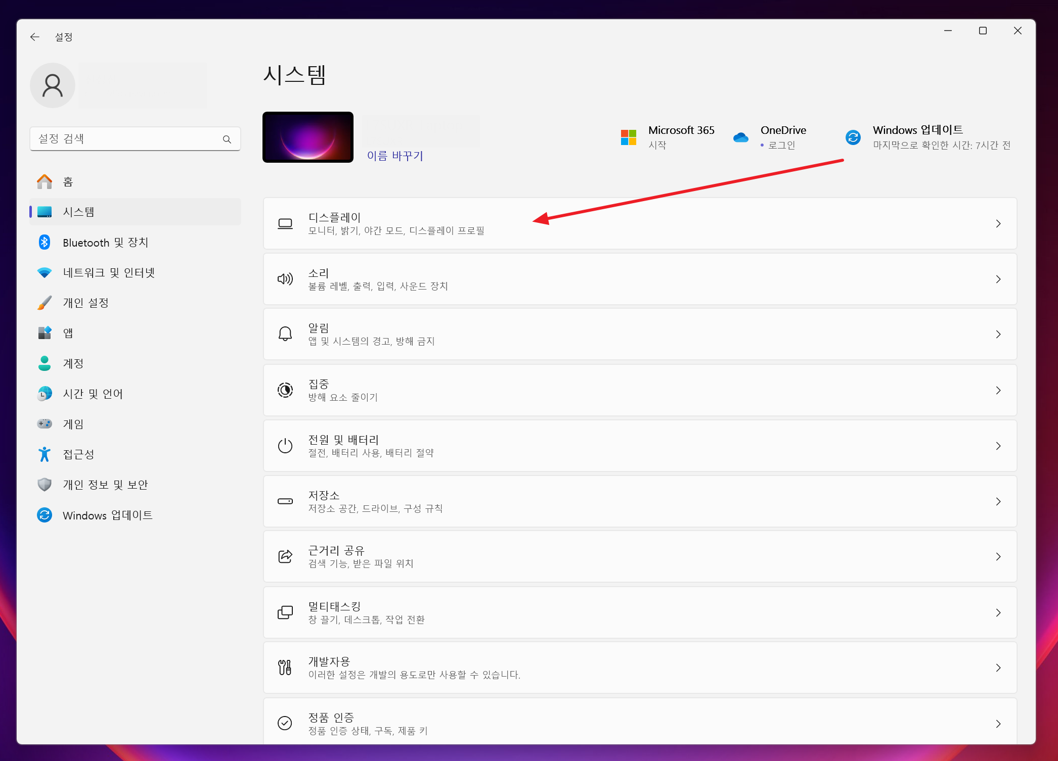
Task: Click the 설정 검색 input field
Action: (x=126, y=139)
